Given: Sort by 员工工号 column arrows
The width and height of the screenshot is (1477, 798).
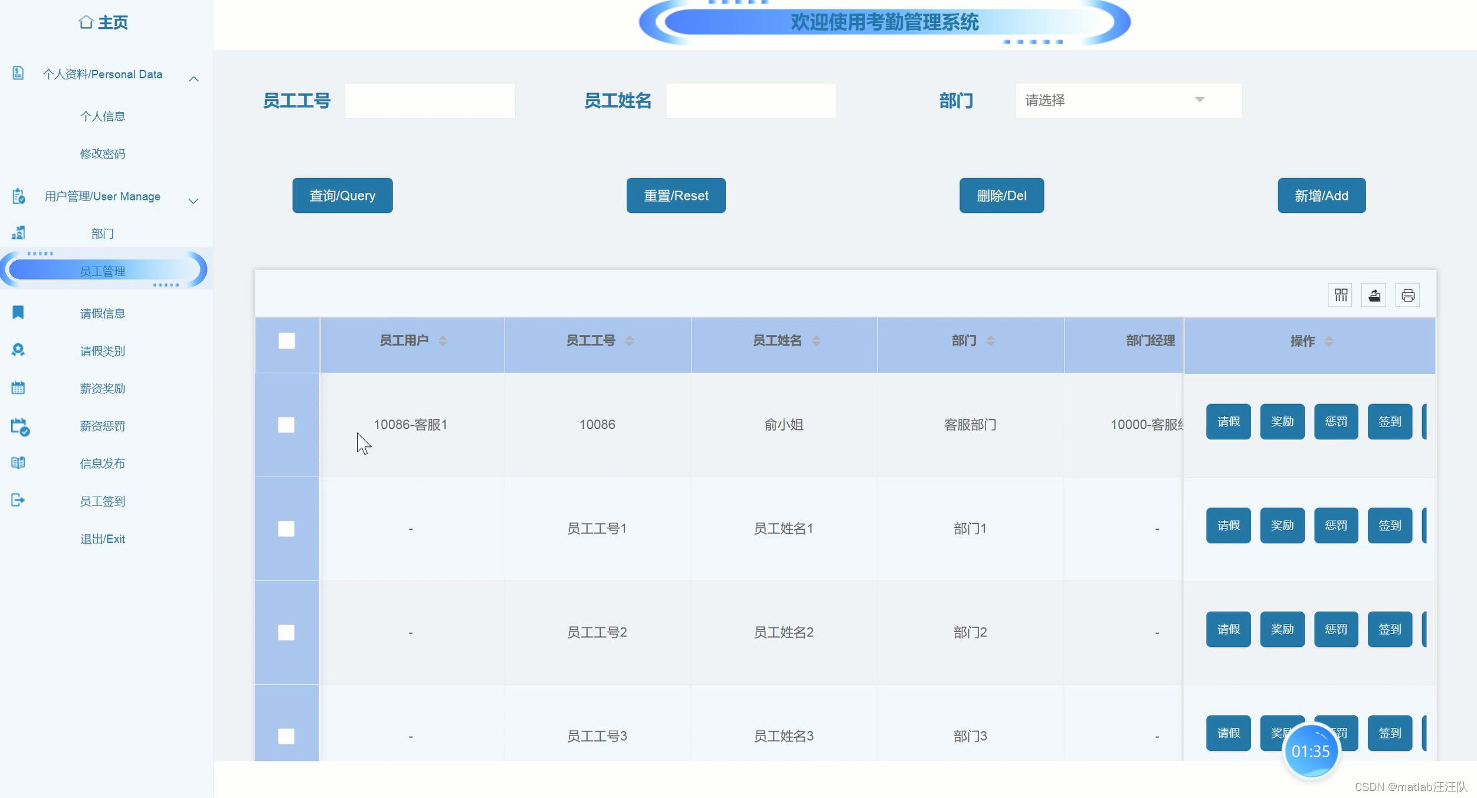Looking at the screenshot, I should [629, 341].
